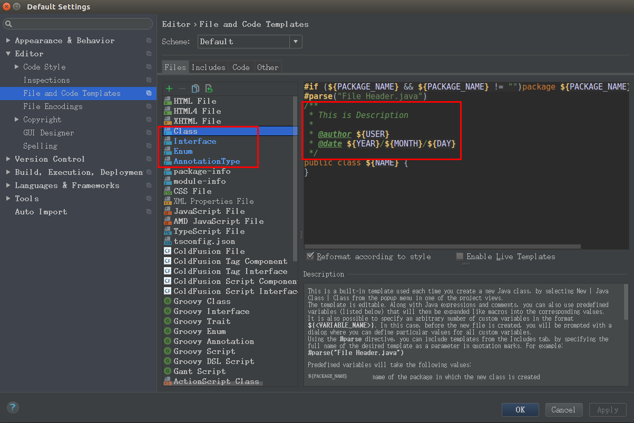Expand Tools section
The image size is (634, 423).
pyautogui.click(x=8, y=199)
